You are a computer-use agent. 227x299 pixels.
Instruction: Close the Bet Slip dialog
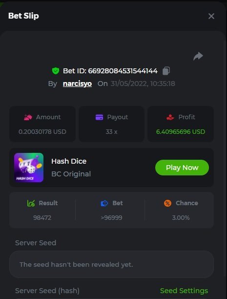(x=211, y=16)
